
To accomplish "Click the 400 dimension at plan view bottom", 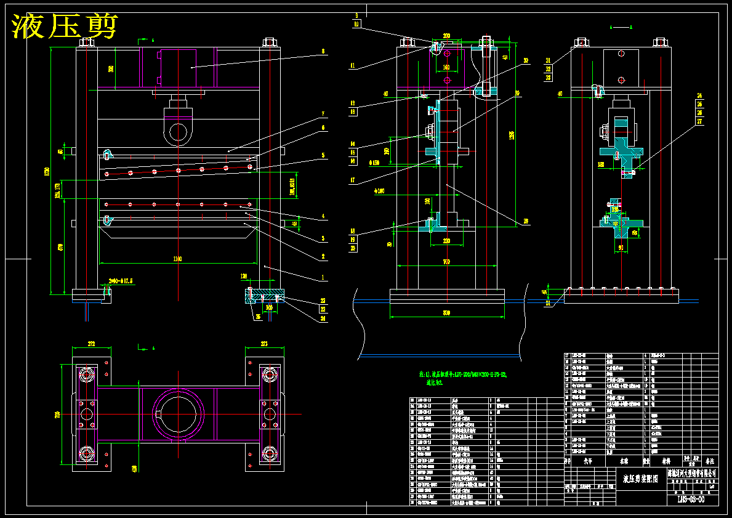I will click(135, 468).
